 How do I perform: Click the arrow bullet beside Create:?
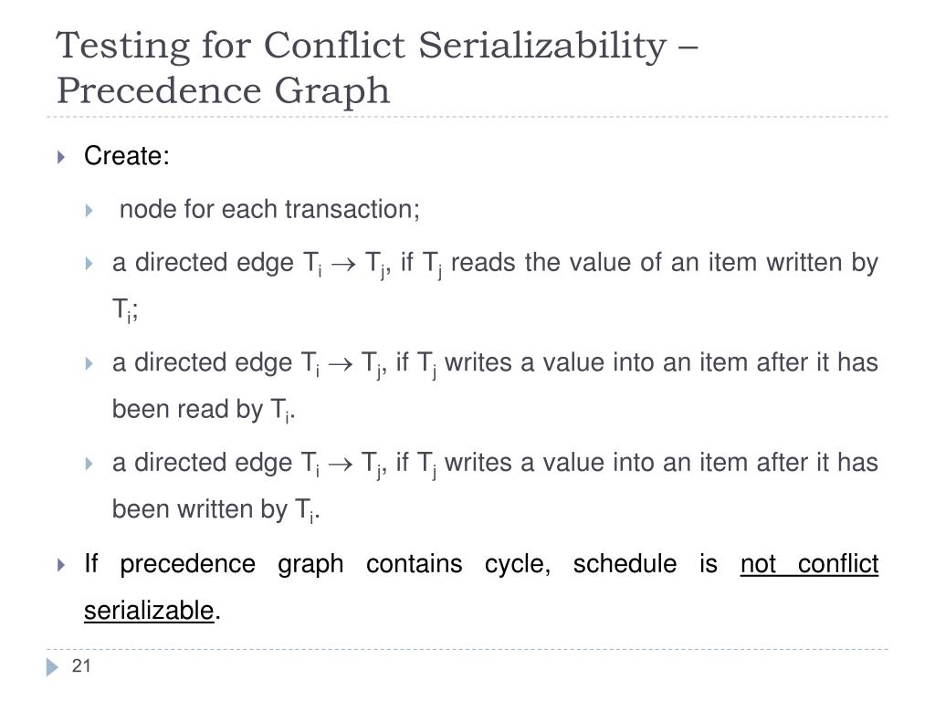click(x=61, y=157)
